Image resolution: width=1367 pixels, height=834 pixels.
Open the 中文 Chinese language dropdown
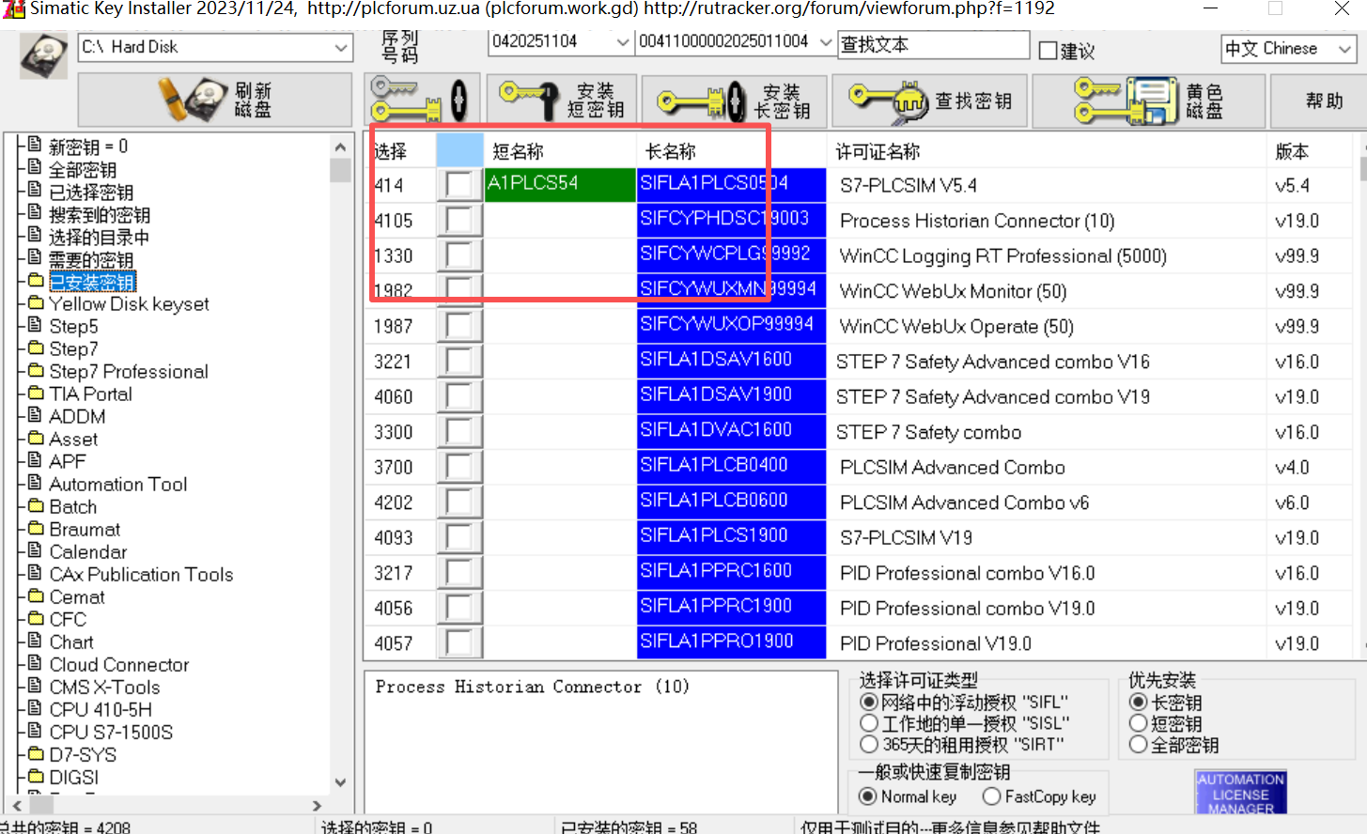click(1344, 49)
